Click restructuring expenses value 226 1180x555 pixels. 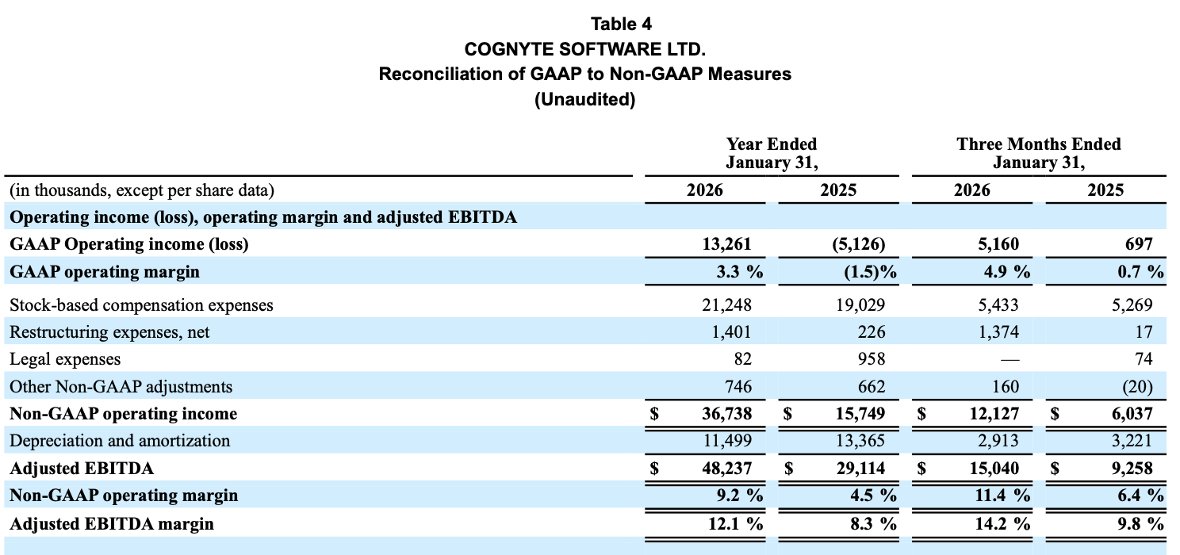872,332
